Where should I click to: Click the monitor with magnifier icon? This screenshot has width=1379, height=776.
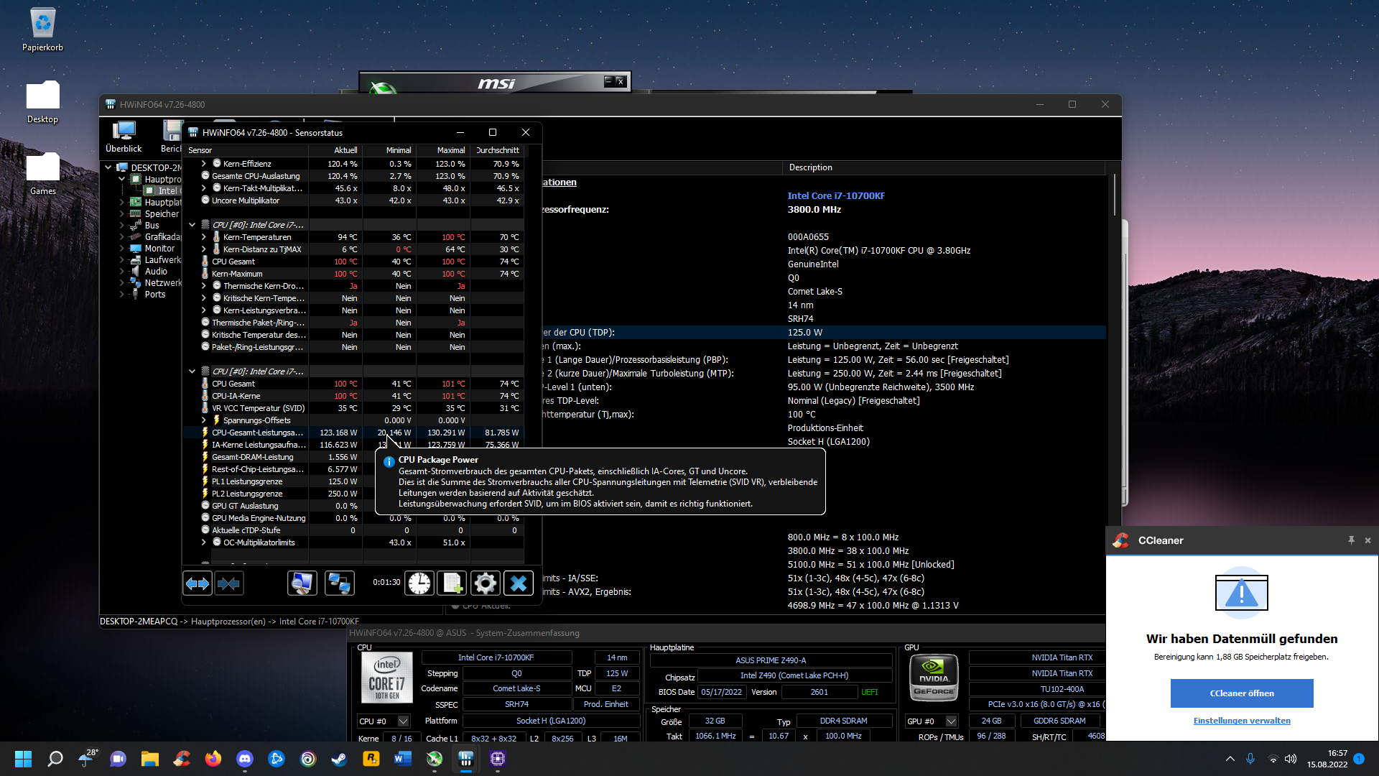coord(302,583)
